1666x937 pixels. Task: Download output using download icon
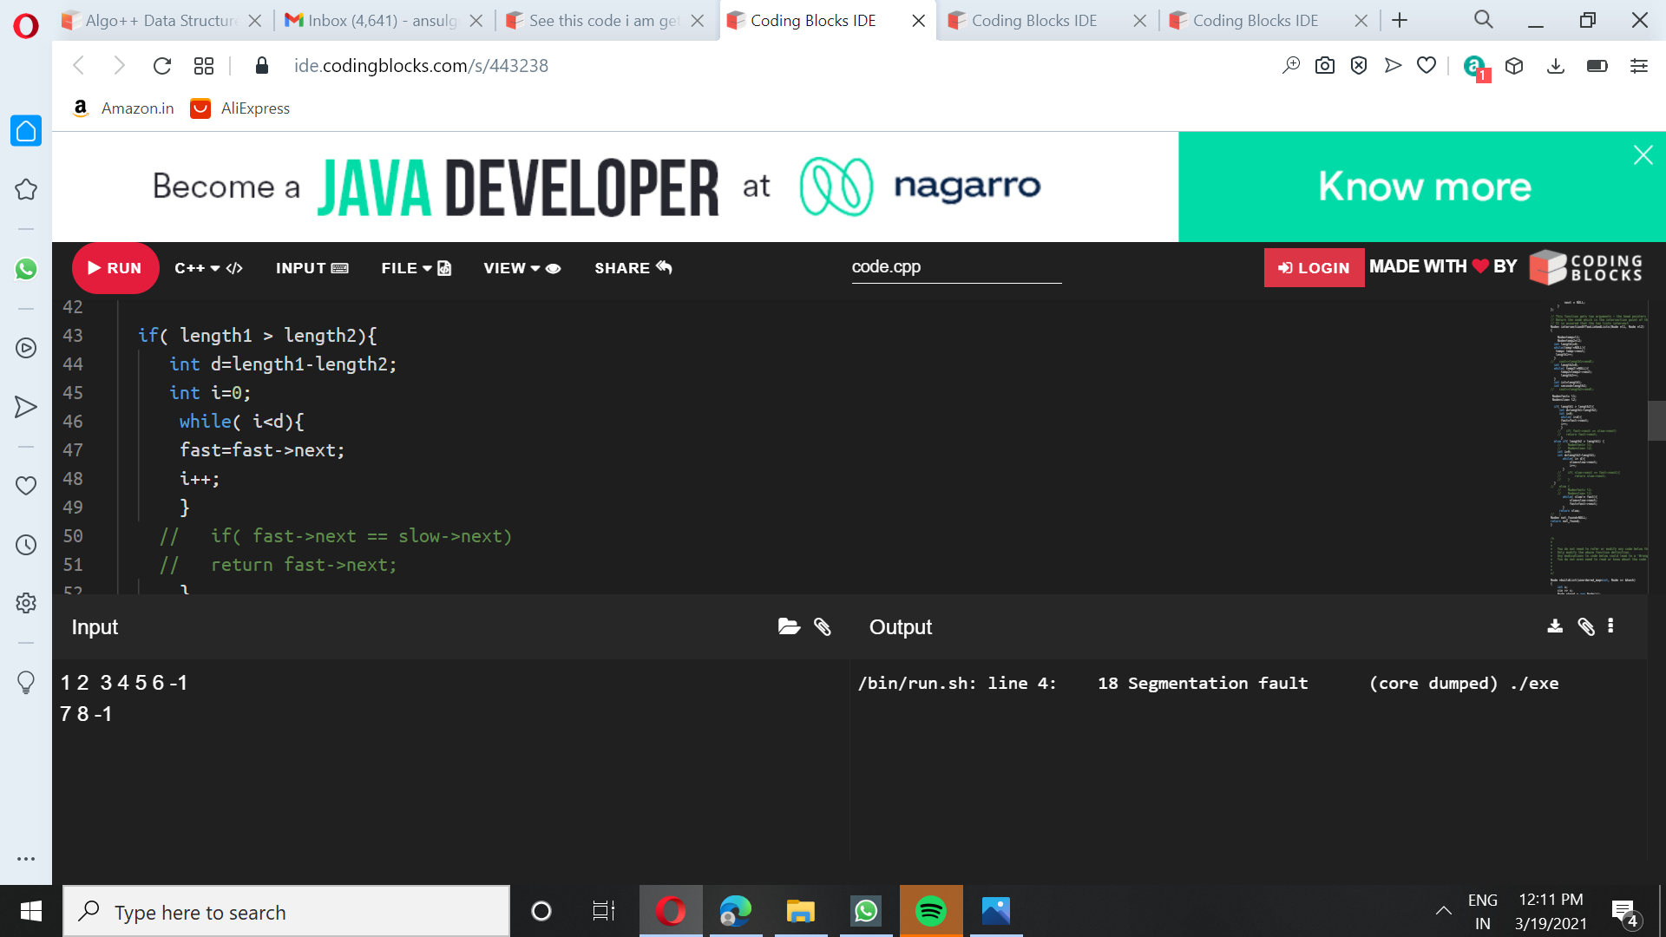point(1555,626)
